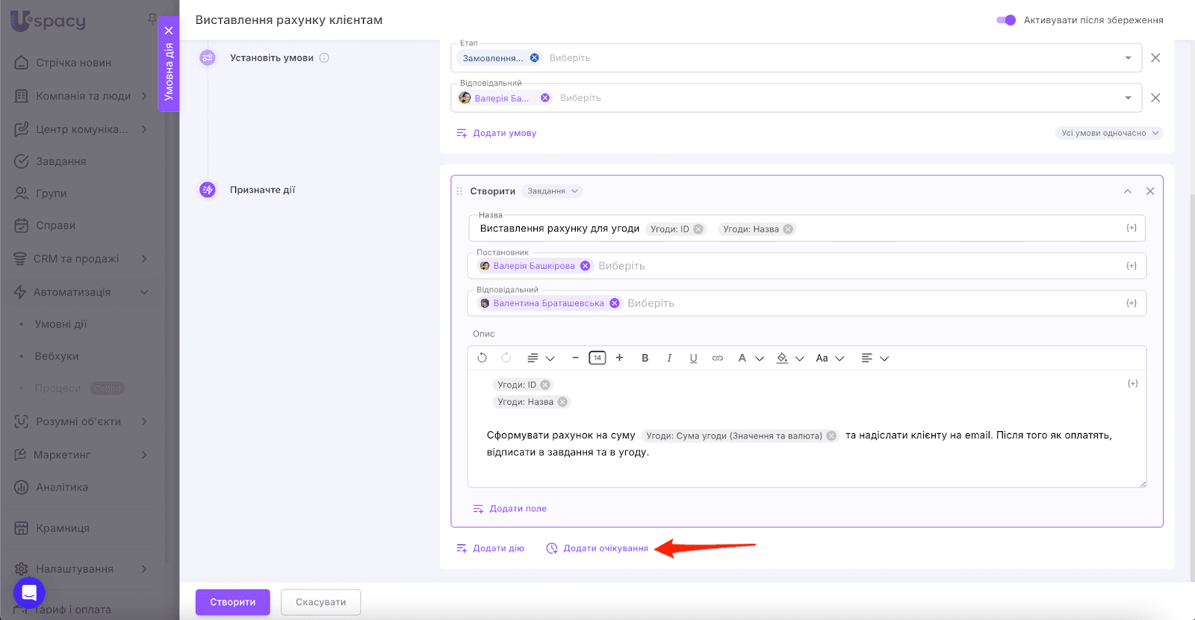
Task: Delete the Етап condition row
Action: [1155, 58]
